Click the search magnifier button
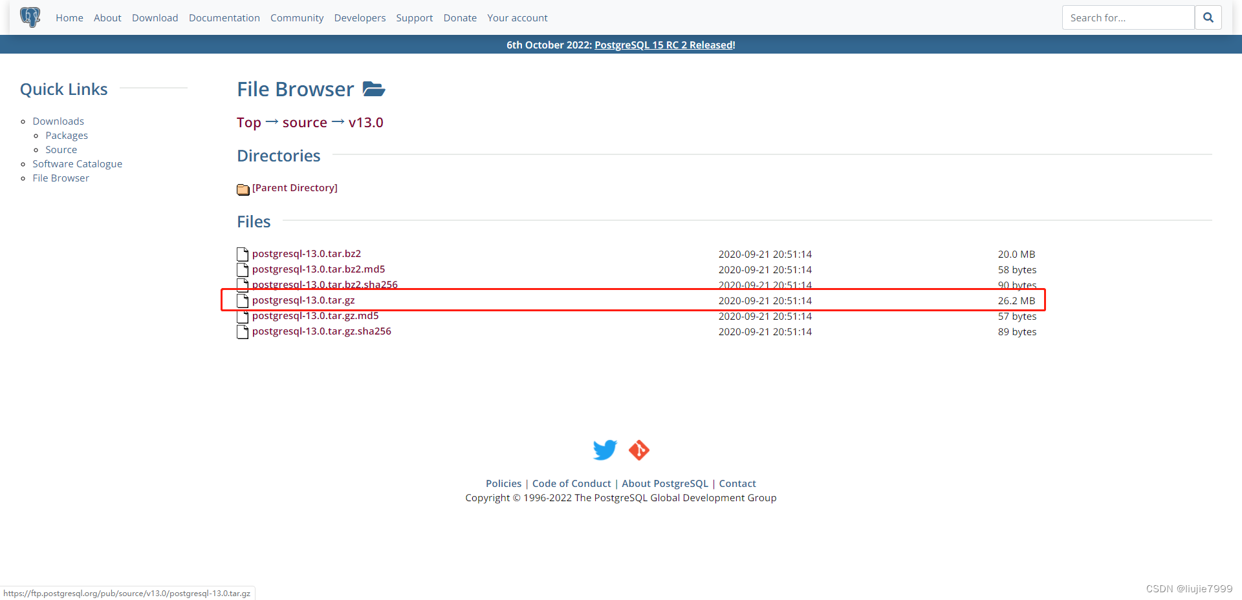Viewport: 1242px width, 600px height. pos(1208,17)
